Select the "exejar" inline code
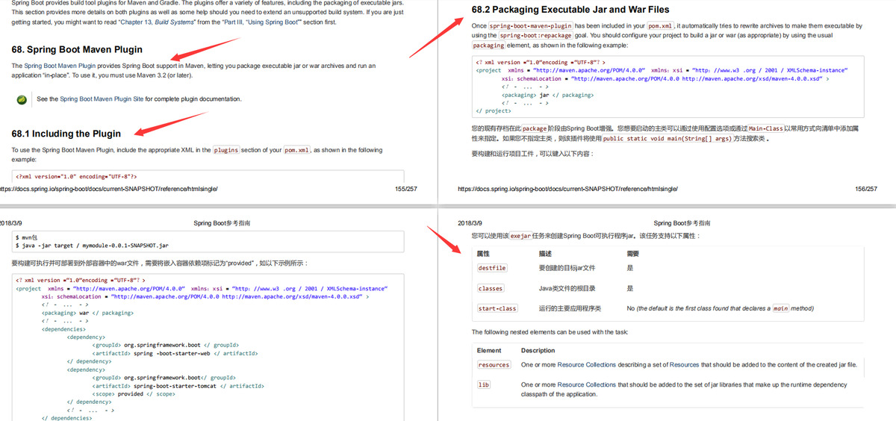 click(x=520, y=235)
